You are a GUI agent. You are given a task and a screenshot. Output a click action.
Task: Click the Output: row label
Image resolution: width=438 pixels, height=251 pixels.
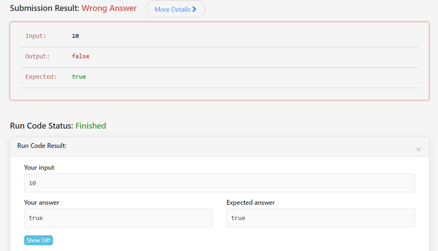[x=37, y=56]
